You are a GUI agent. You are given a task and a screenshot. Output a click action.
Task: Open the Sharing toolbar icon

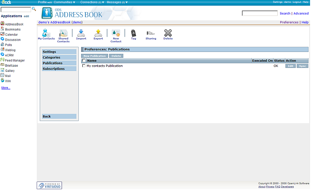click(x=151, y=33)
